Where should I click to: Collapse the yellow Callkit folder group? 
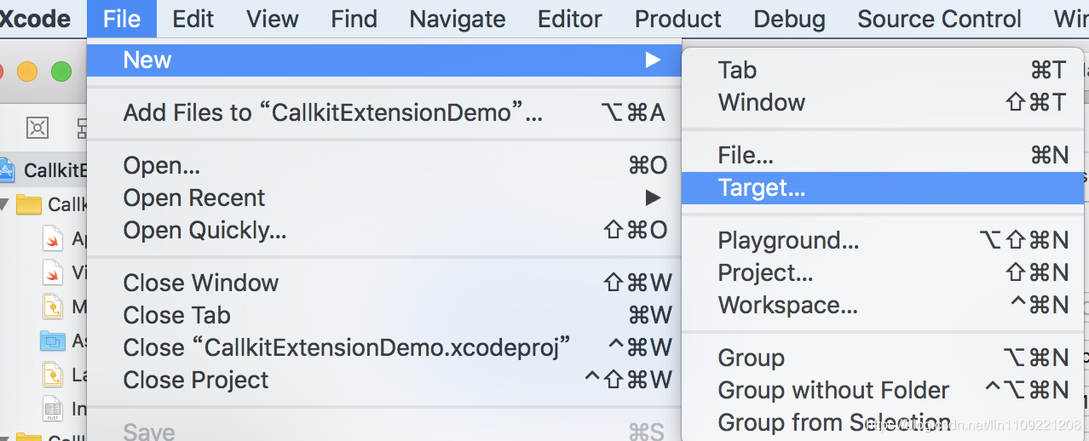coord(3,204)
